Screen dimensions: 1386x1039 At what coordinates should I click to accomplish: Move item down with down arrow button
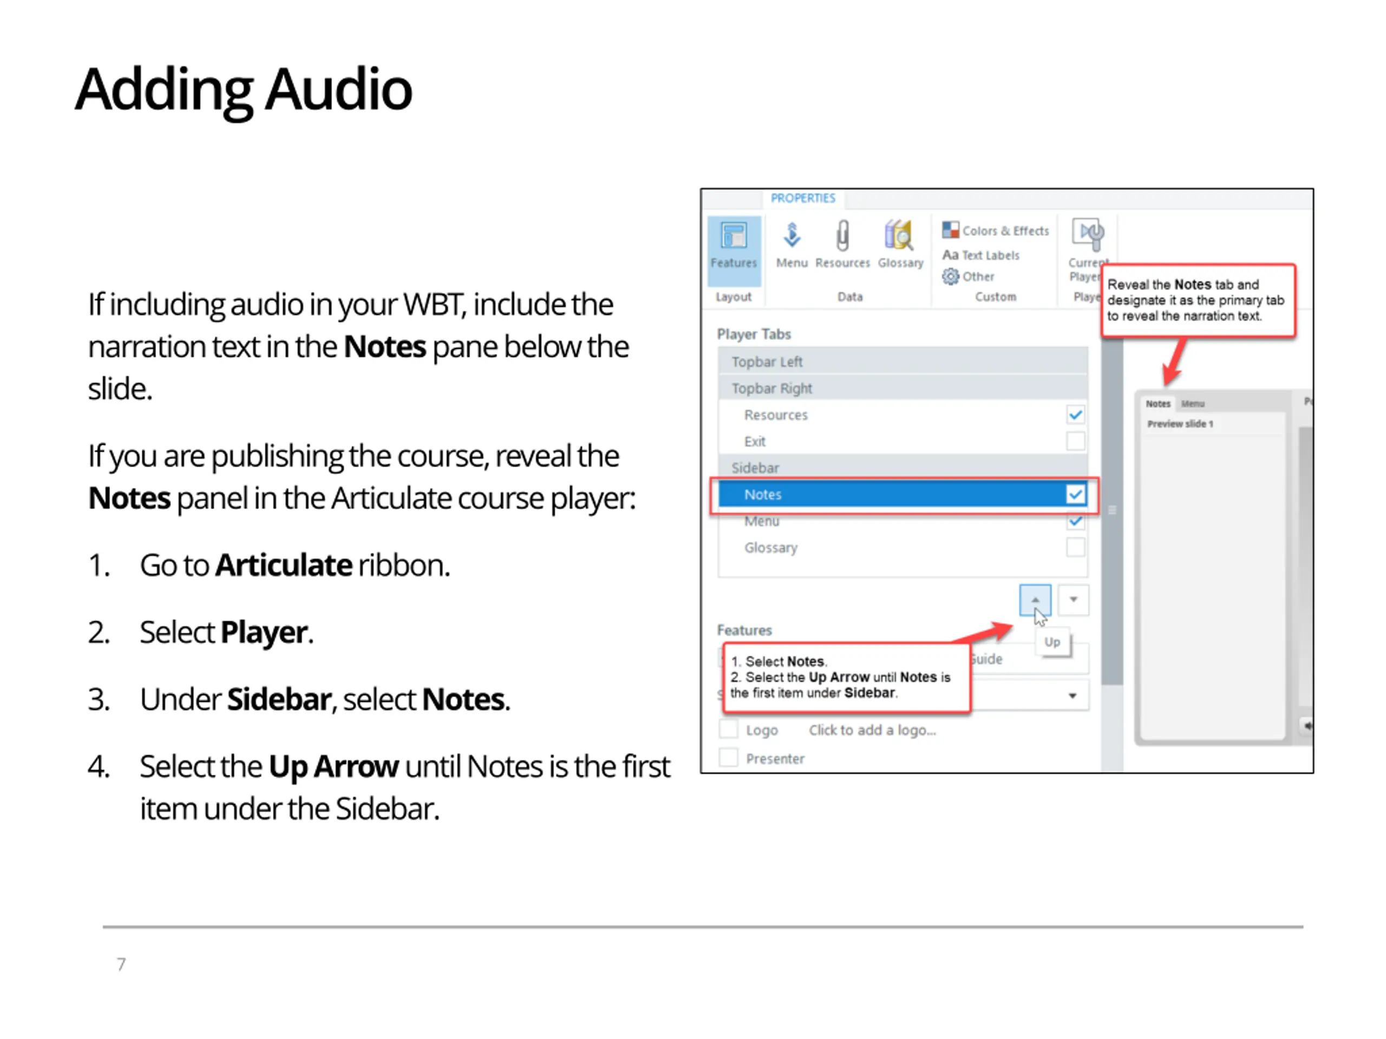pos(1073,600)
